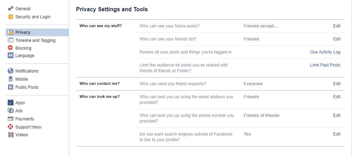This screenshot has width=360, height=156.
Task: Open the Use Activity Log link
Action: tap(325, 52)
